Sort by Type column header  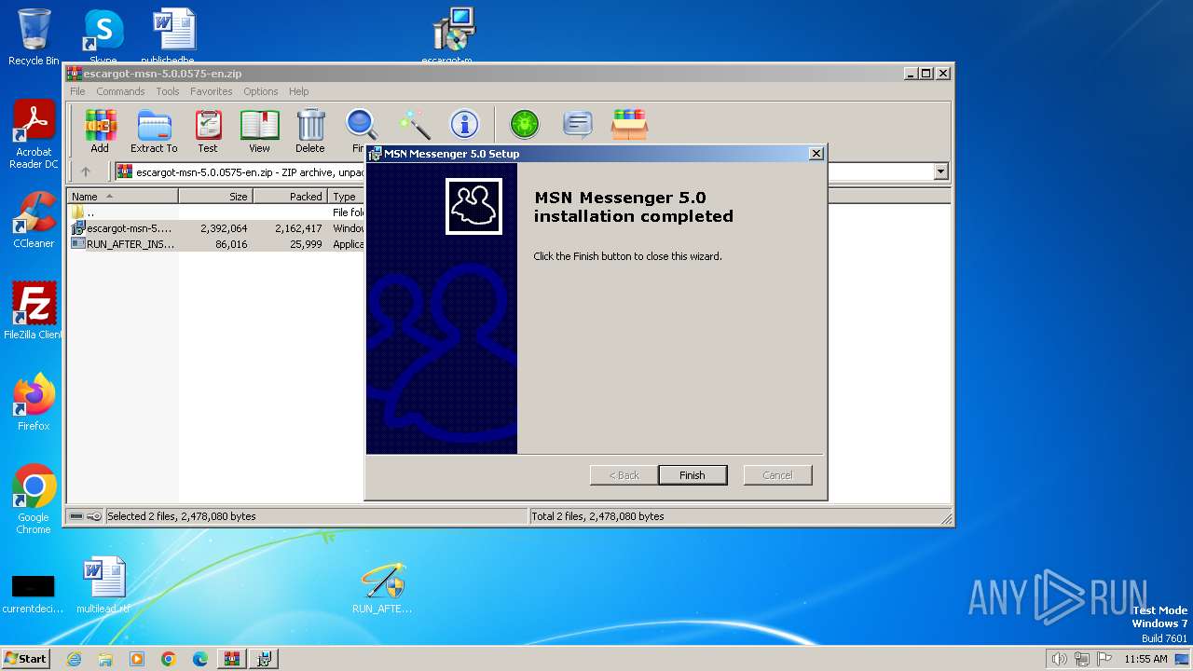pyautogui.click(x=347, y=197)
